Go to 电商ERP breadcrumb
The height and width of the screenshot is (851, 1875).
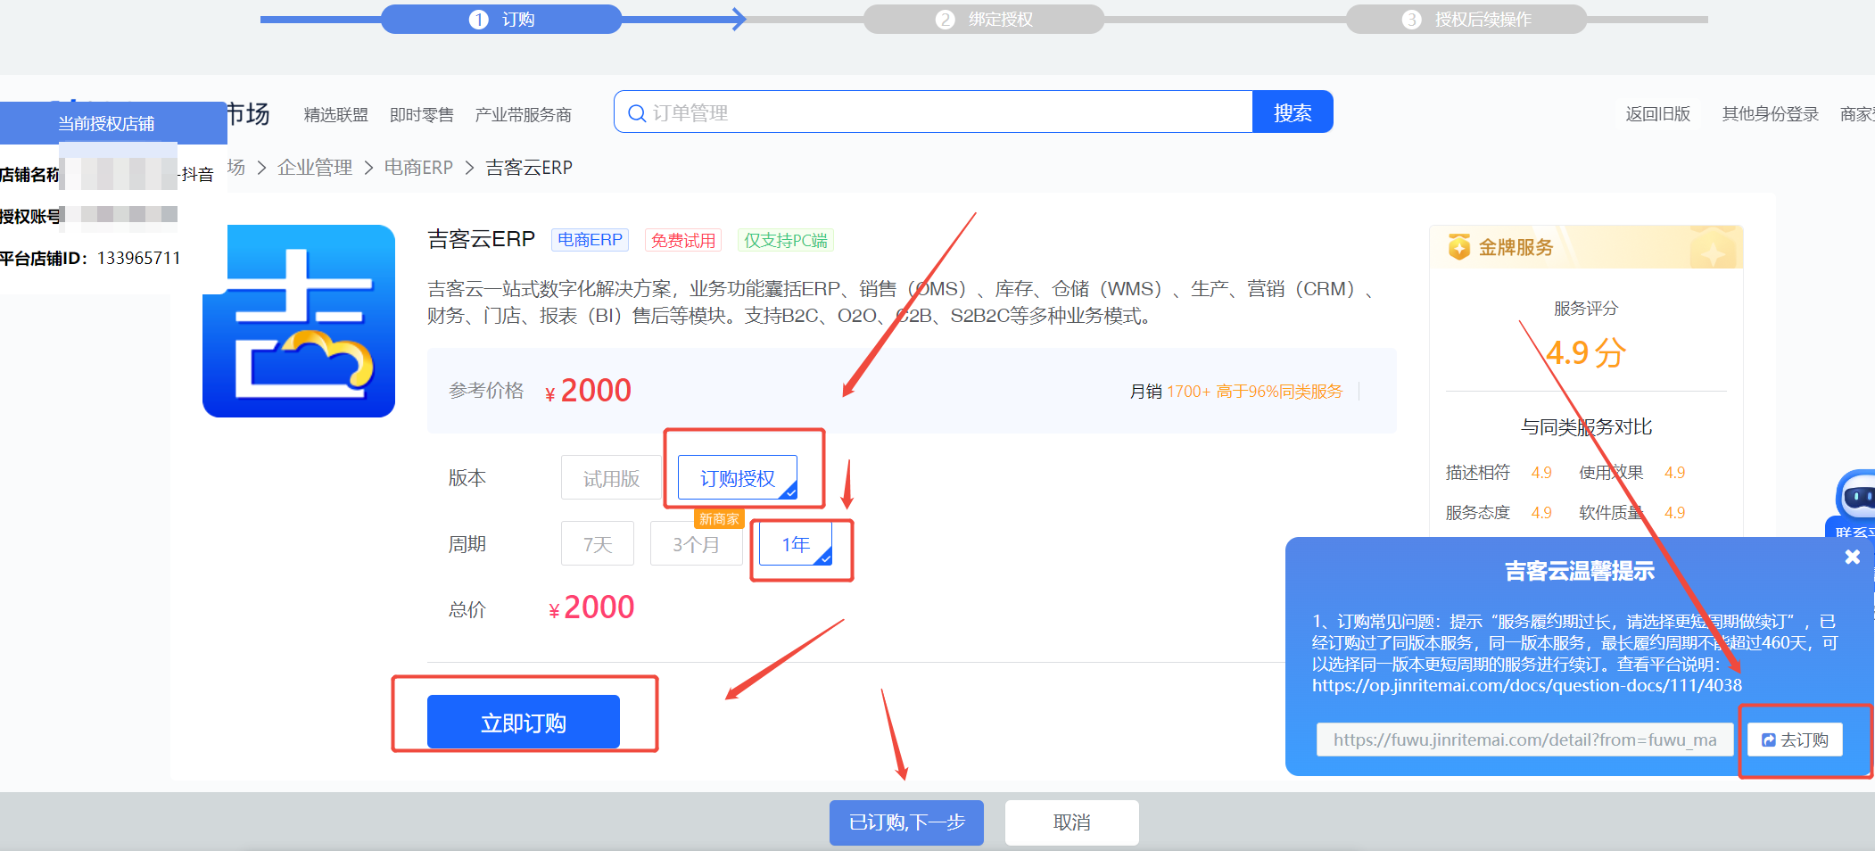point(418,167)
